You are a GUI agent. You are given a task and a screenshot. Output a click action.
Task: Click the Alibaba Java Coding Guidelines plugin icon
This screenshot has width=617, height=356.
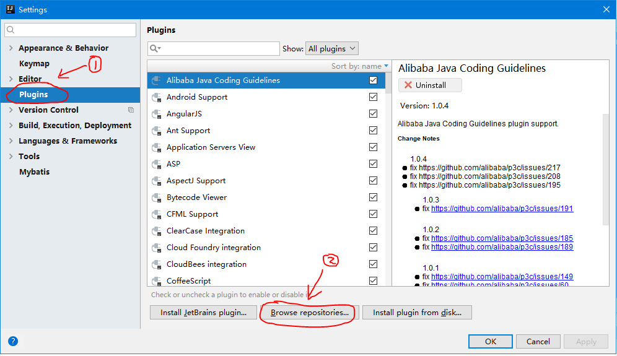157,80
